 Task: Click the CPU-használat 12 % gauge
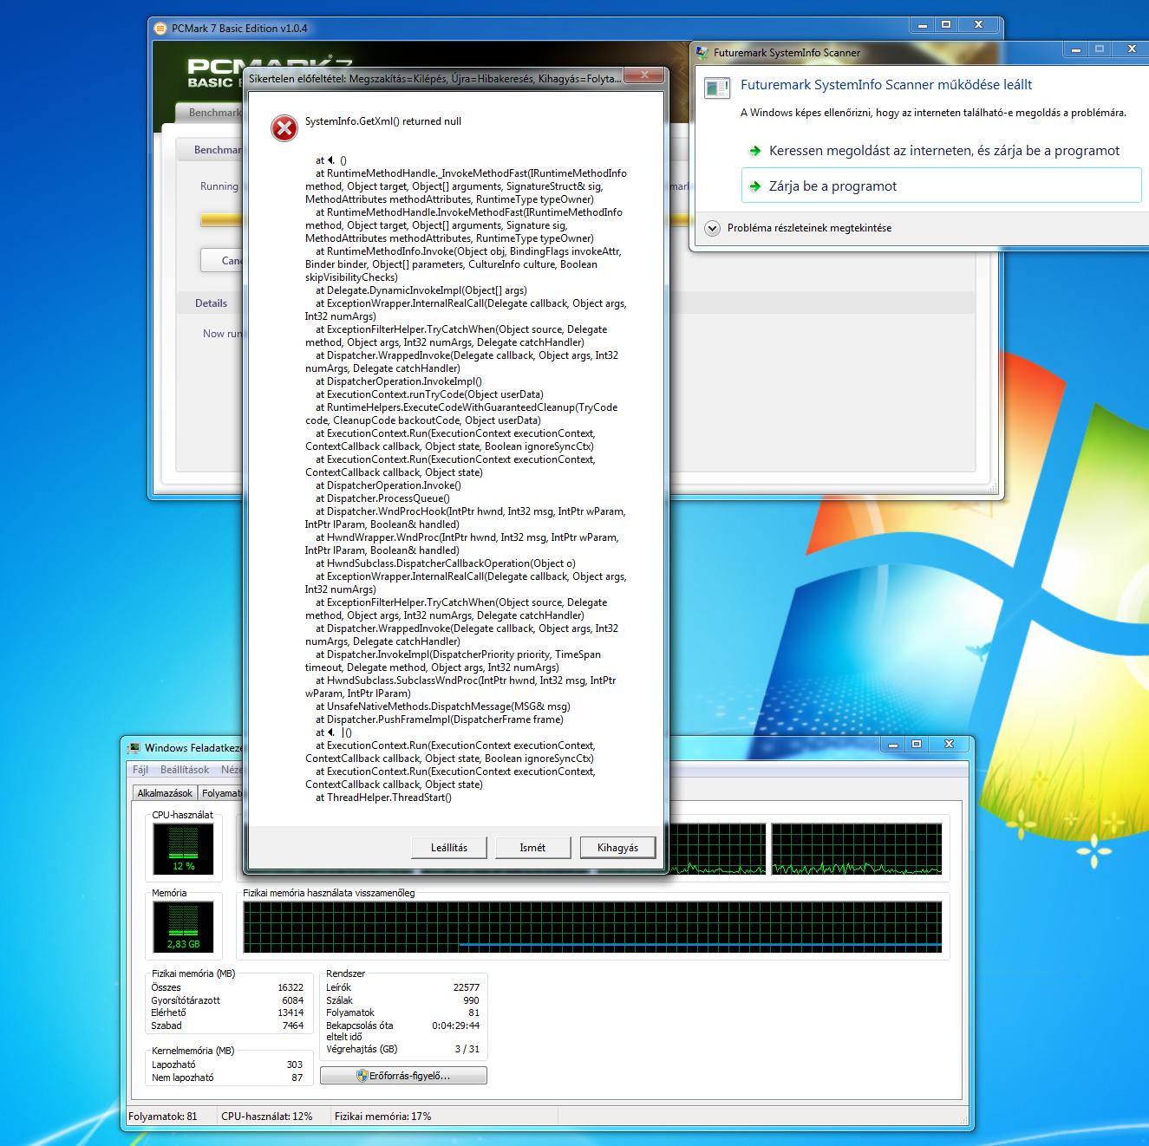[183, 849]
